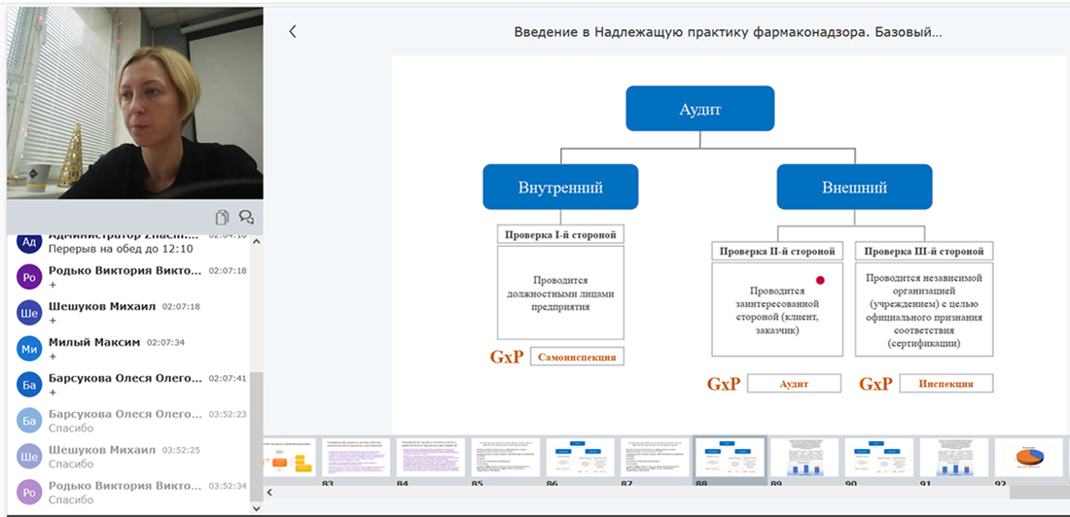1070x517 pixels.
Task: Click the presentation title 'Введение в Надлежащую практику'
Action: click(x=728, y=32)
